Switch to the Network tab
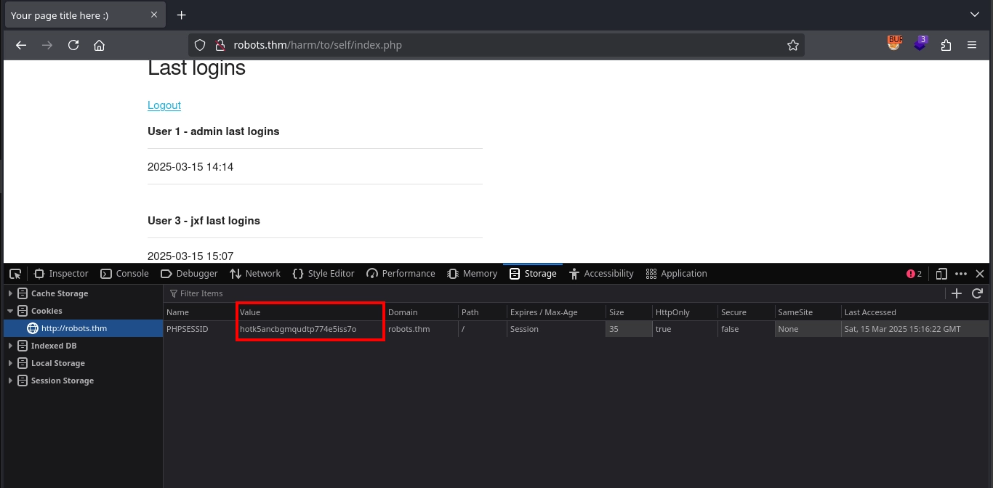 (x=255, y=274)
